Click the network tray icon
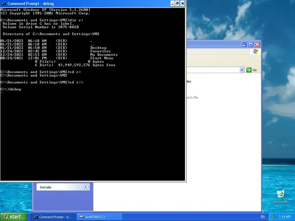This screenshot has height=221, width=295. 274,217
